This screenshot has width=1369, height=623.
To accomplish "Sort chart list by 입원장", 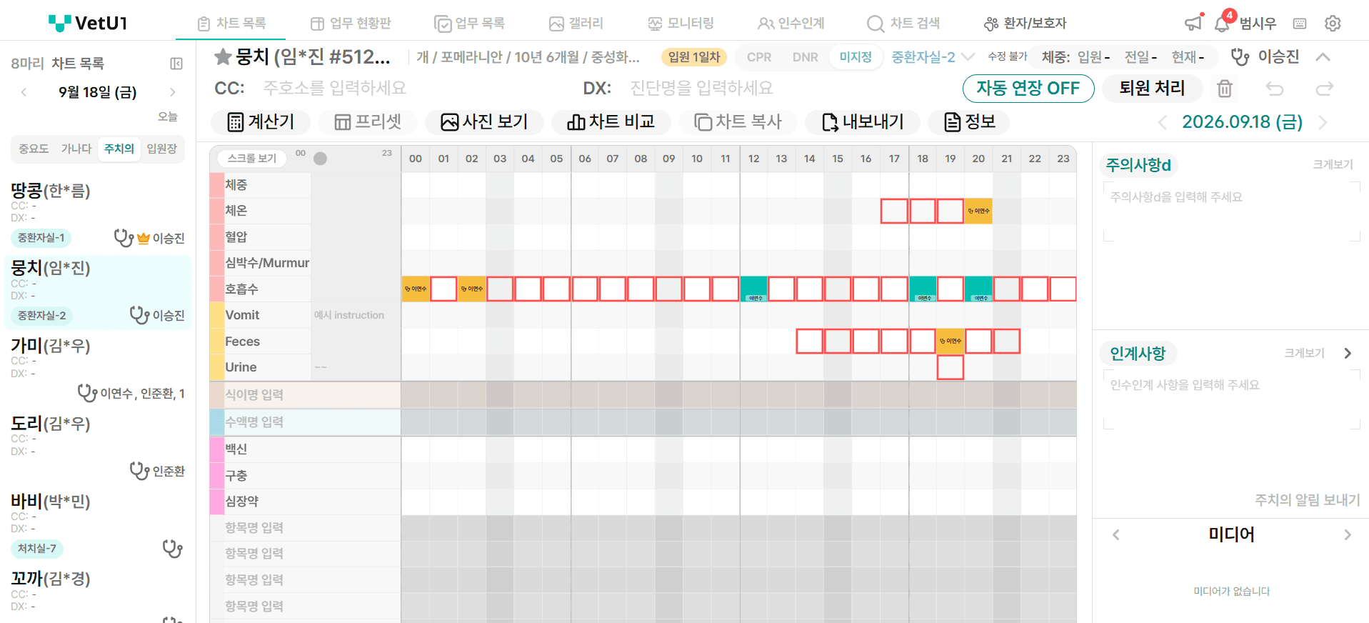I will coord(162,149).
